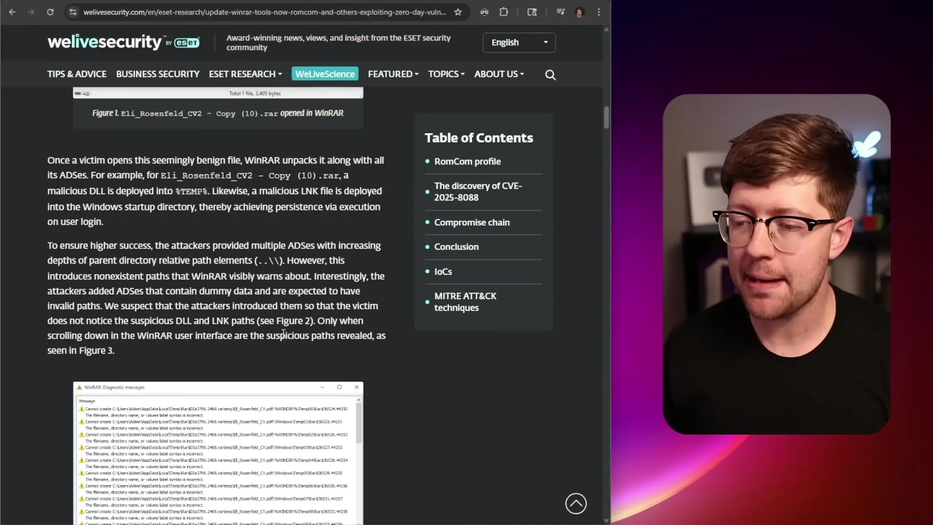Click the scrollbar down arrow
This screenshot has width=933, height=525.
[x=606, y=521]
